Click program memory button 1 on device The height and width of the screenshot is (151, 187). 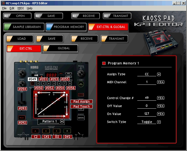33,83
